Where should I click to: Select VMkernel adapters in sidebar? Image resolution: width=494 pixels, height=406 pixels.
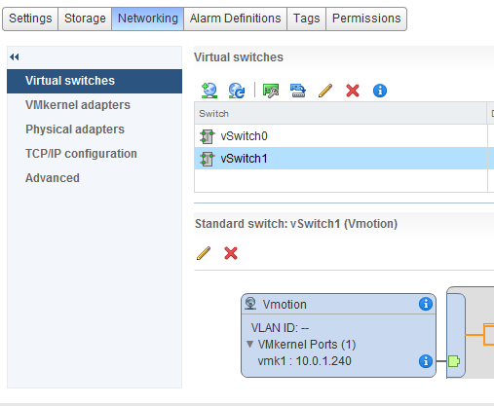pyautogui.click(x=78, y=105)
